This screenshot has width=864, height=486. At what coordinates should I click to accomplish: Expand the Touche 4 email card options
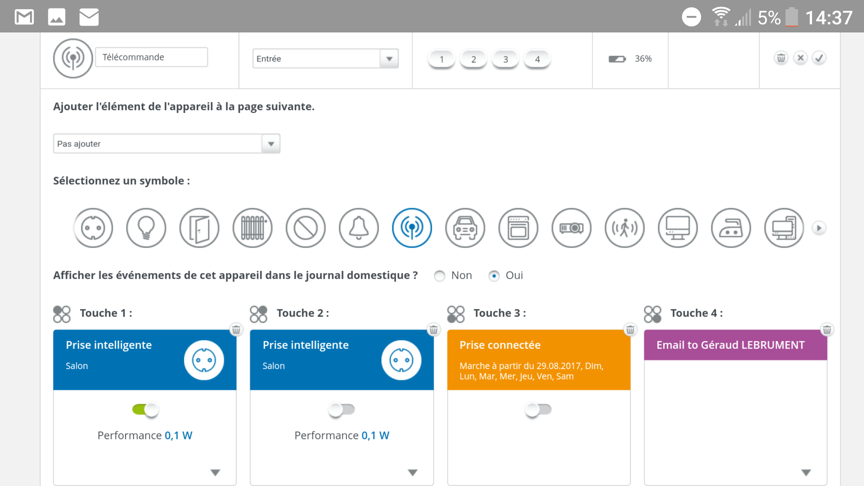pyautogui.click(x=806, y=472)
